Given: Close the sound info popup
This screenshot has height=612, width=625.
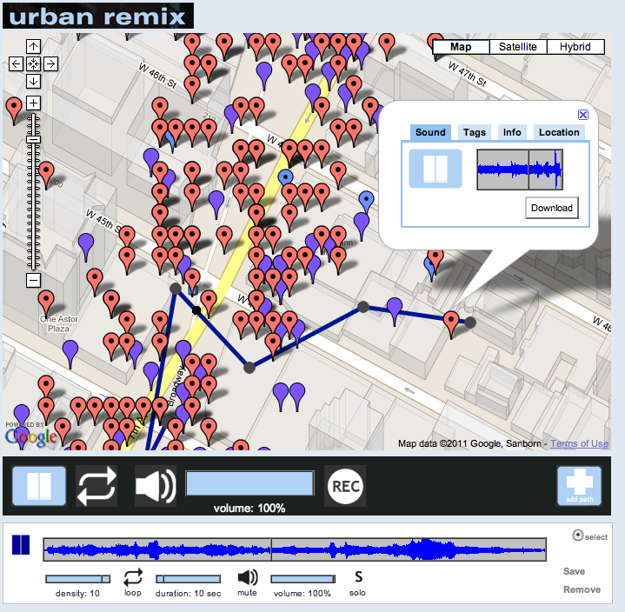Looking at the screenshot, I should point(583,115).
